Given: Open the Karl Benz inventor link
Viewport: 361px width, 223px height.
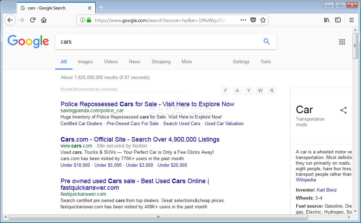Looking at the screenshot, I should [327, 190].
